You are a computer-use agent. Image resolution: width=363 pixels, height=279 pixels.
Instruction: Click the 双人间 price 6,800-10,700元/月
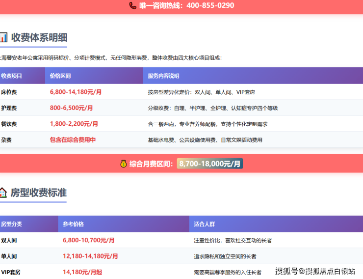(88, 240)
